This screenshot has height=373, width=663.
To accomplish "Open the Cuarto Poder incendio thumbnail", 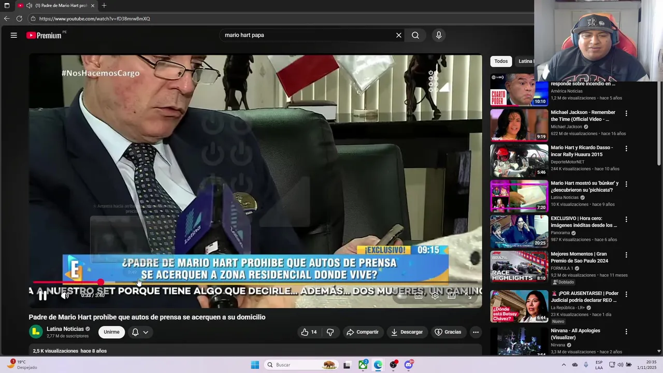I will [519, 90].
